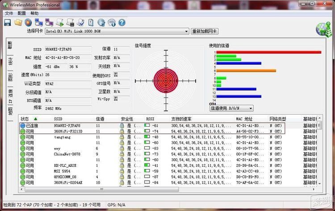Click the 重新加载网卡 button
Screen dimensions: 335x211
pos(205,31)
